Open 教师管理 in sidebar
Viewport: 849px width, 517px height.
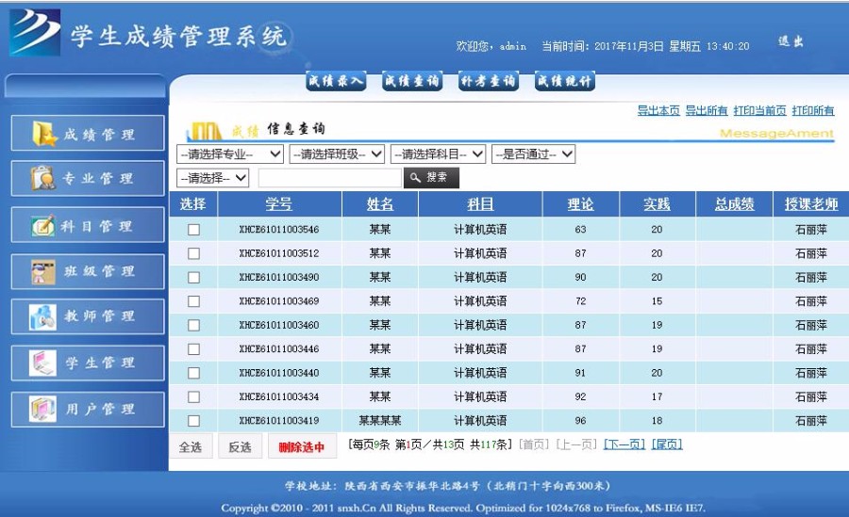(88, 316)
